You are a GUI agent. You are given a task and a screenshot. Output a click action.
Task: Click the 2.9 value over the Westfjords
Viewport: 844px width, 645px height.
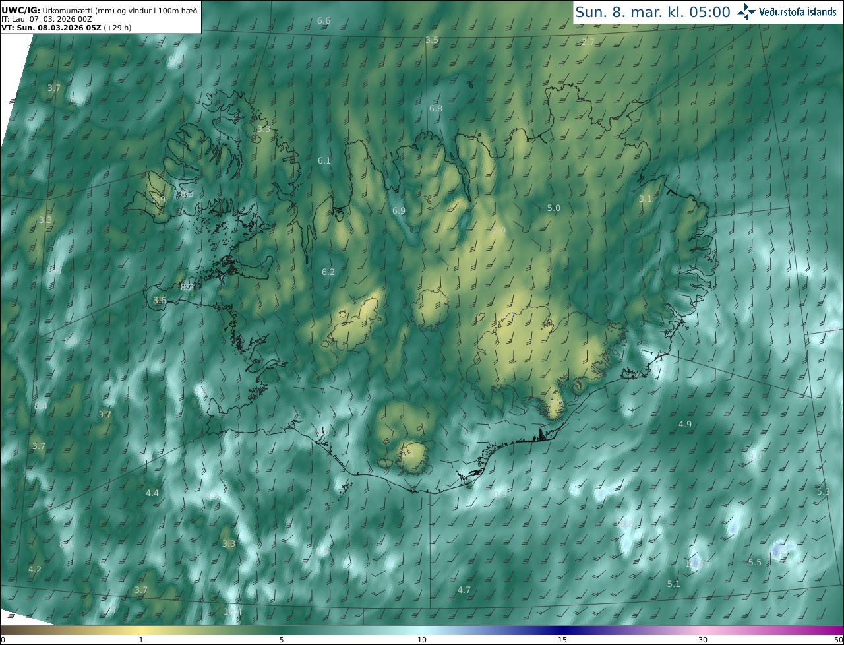point(159,200)
